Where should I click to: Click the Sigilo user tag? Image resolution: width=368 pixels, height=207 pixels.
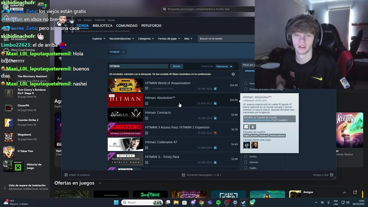click(246, 136)
